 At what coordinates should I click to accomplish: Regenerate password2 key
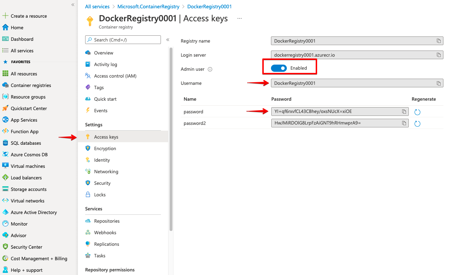tap(417, 124)
